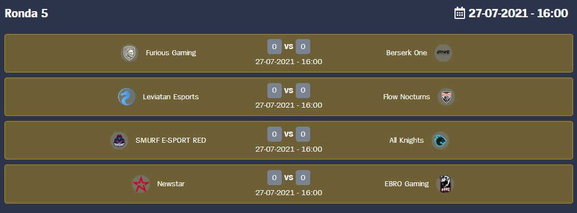Click the SMURF E-SPORT RED team name

pyautogui.click(x=171, y=141)
